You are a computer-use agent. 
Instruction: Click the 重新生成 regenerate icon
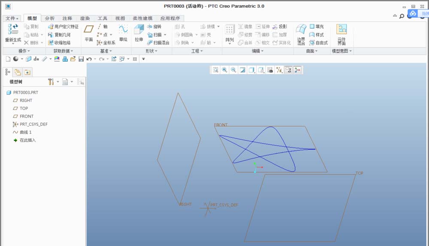click(13, 29)
